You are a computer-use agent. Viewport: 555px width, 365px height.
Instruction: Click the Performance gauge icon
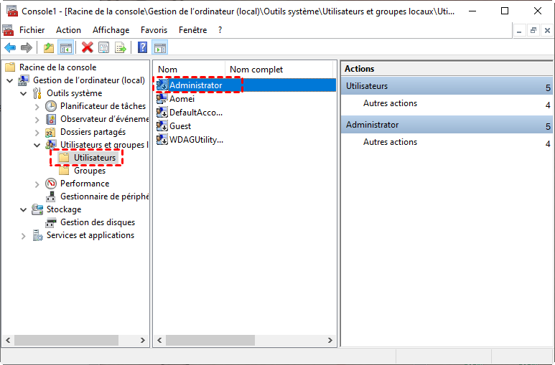51,184
